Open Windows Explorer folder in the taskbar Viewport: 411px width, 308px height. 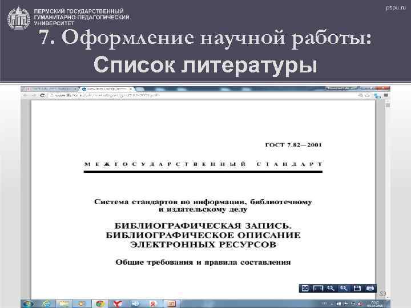[64, 304]
